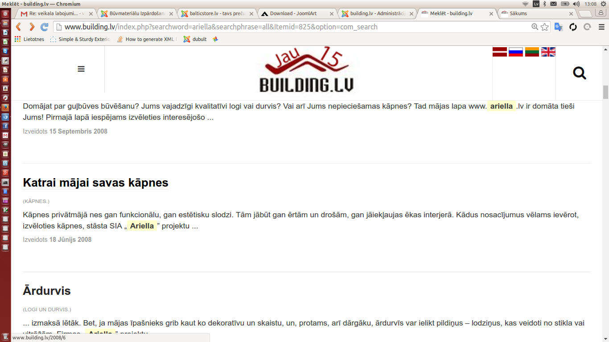Open the Google Translate extension icon

(x=559, y=27)
